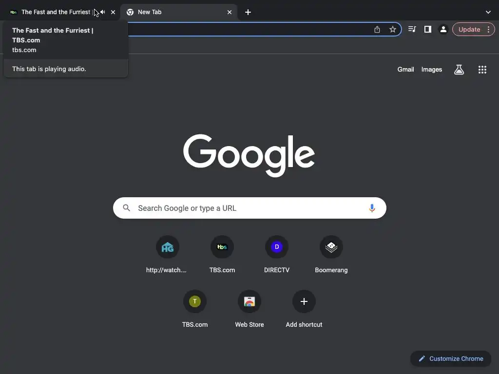Open Gmail link

(405, 69)
